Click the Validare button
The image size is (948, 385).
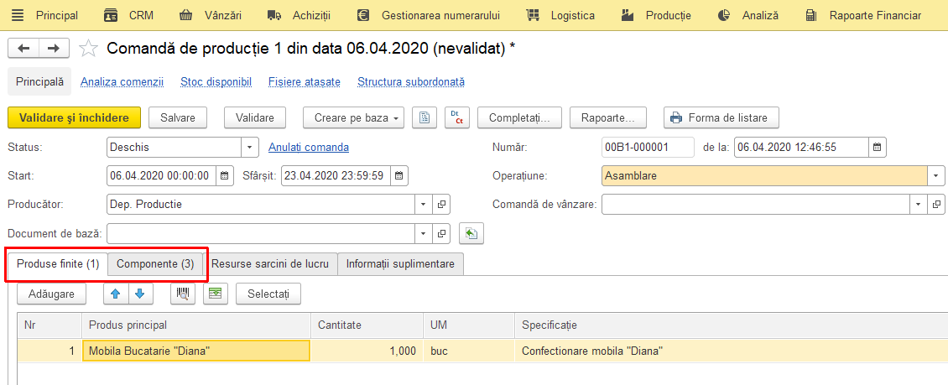click(x=254, y=118)
